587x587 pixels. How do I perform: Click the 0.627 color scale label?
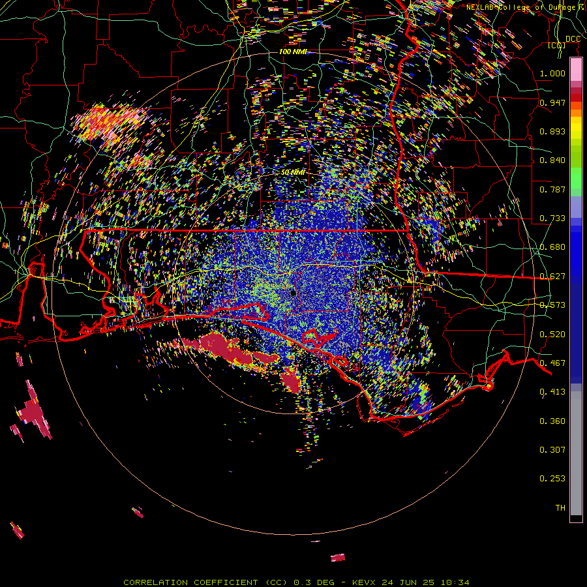click(552, 277)
